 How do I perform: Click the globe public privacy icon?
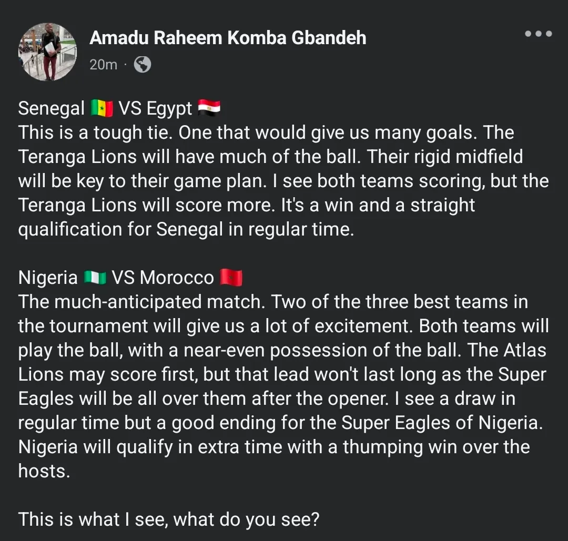[x=143, y=65]
